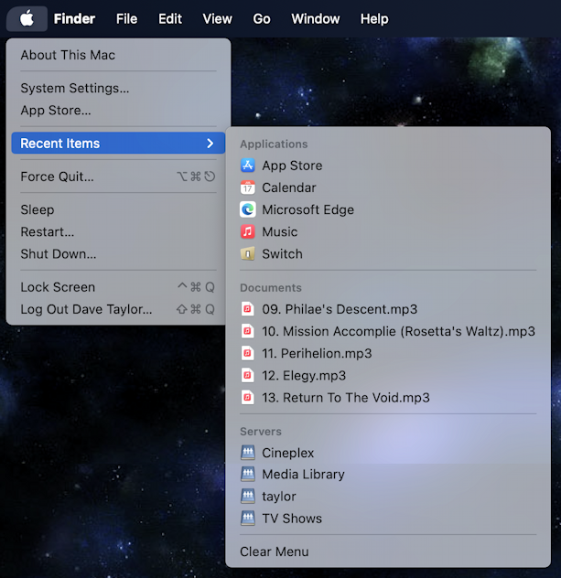Click the Microsoft Edge app icon
The height and width of the screenshot is (578, 561).
pos(247,209)
